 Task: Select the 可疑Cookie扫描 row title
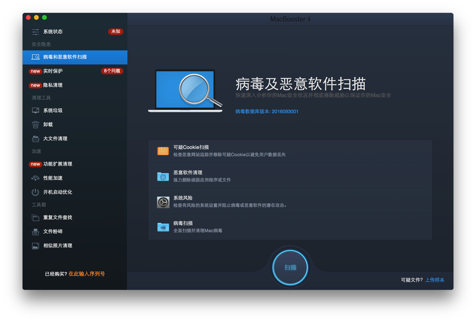191,147
